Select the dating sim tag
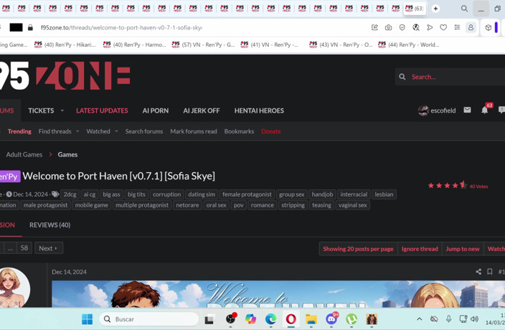 (x=202, y=194)
